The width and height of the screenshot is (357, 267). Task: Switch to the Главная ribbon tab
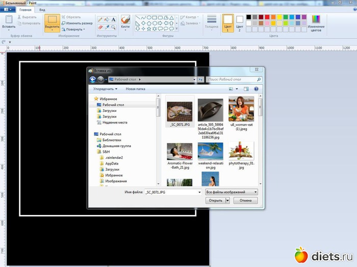tap(25, 10)
